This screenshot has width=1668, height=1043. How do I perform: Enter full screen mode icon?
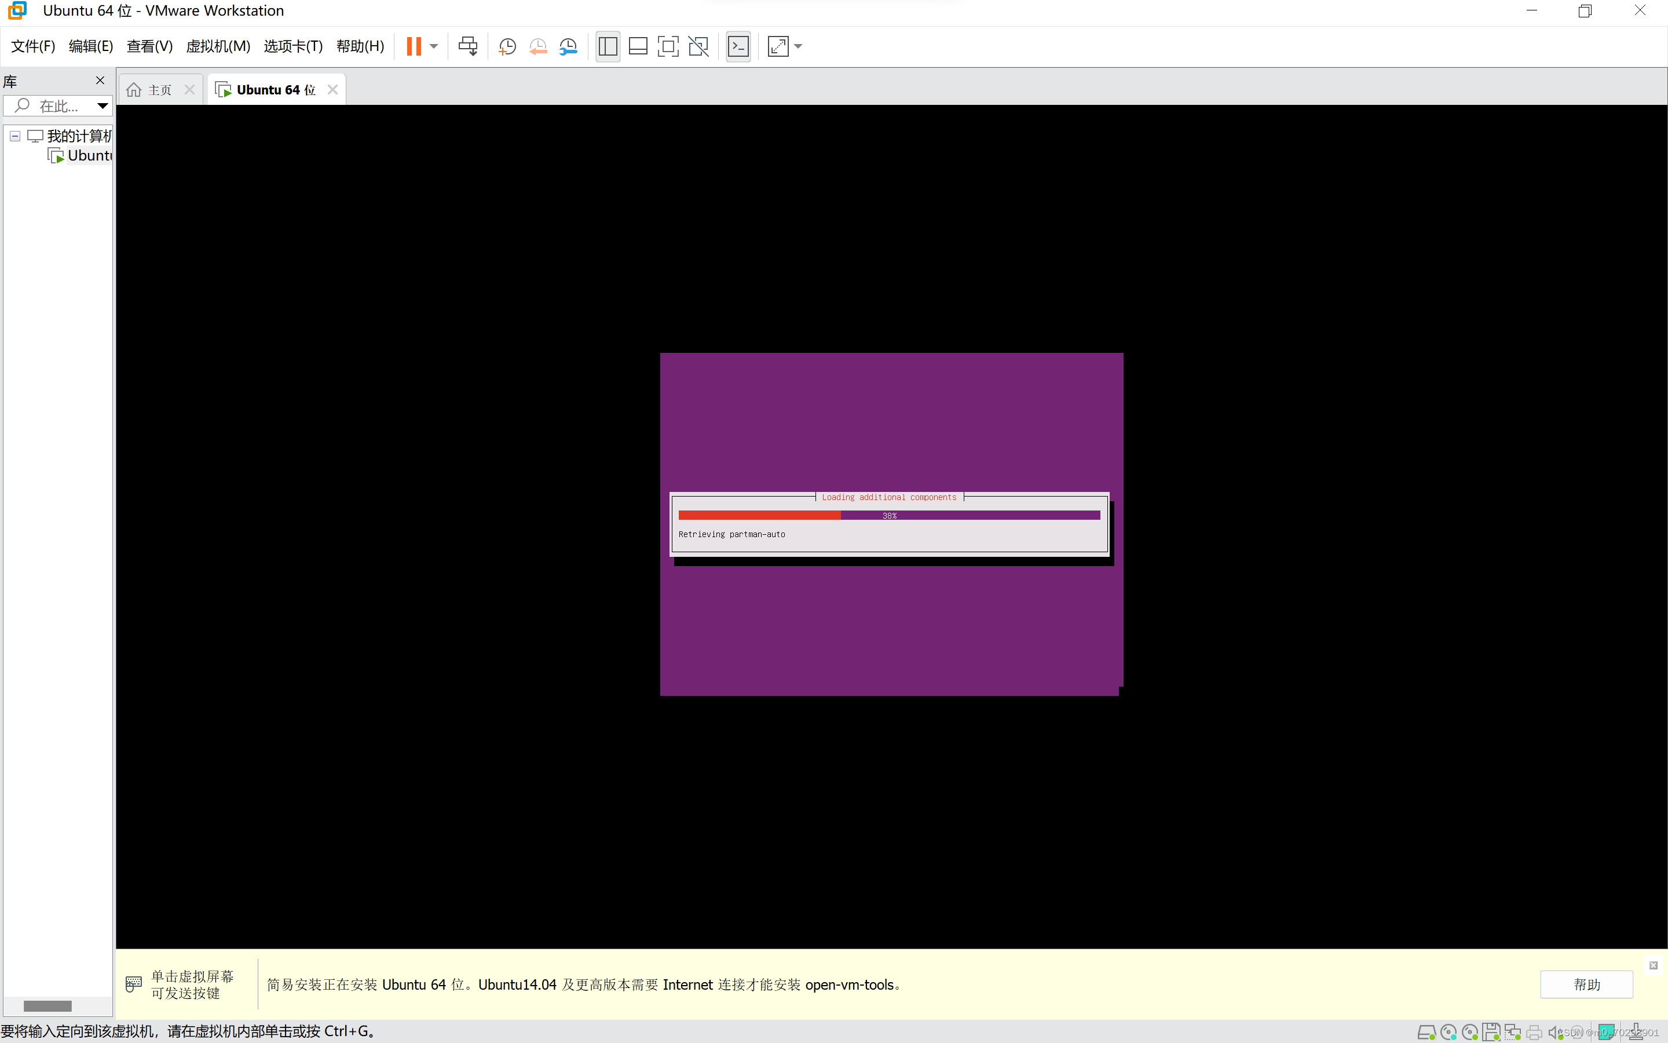(668, 46)
